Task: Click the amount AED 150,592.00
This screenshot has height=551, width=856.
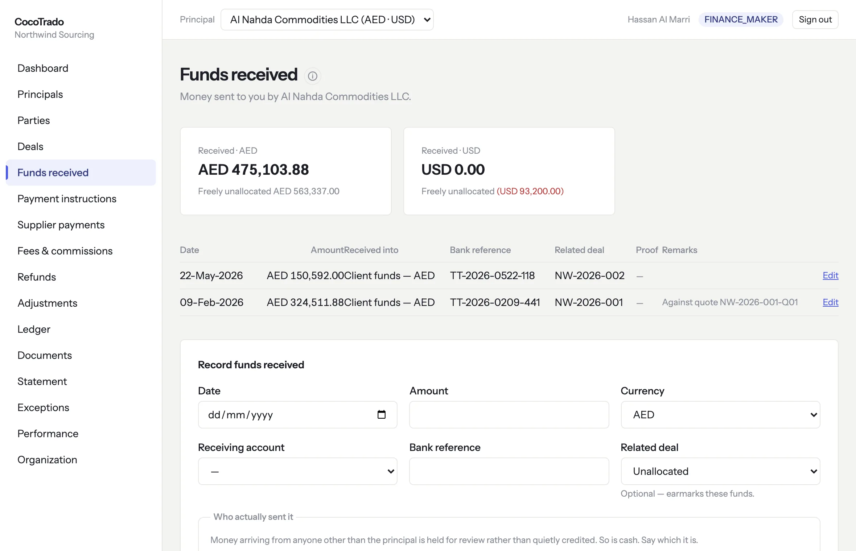Action: (x=305, y=275)
